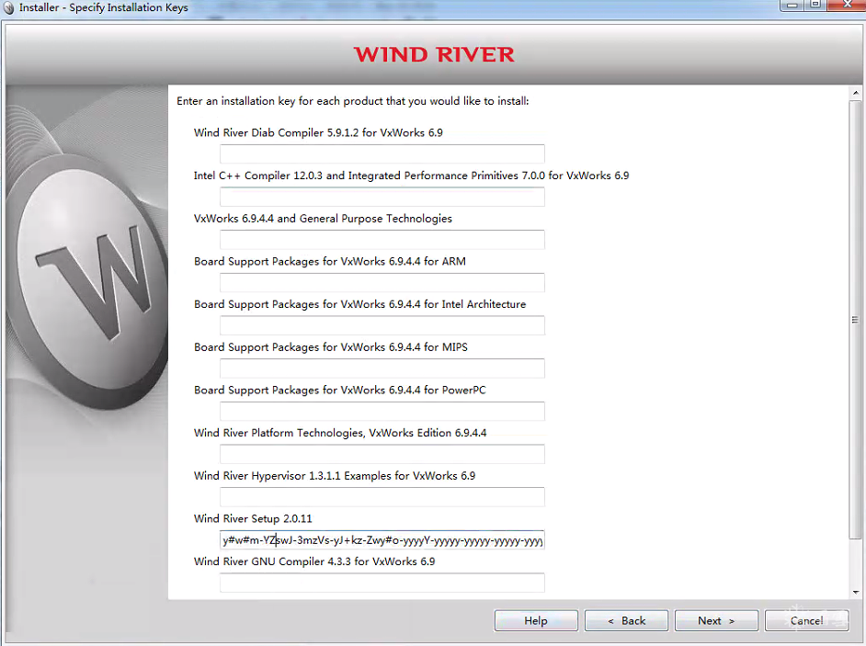Click the 'Wind River Platform Technologies, VxWorks Edition 6.9.4.4' label

[340, 433]
